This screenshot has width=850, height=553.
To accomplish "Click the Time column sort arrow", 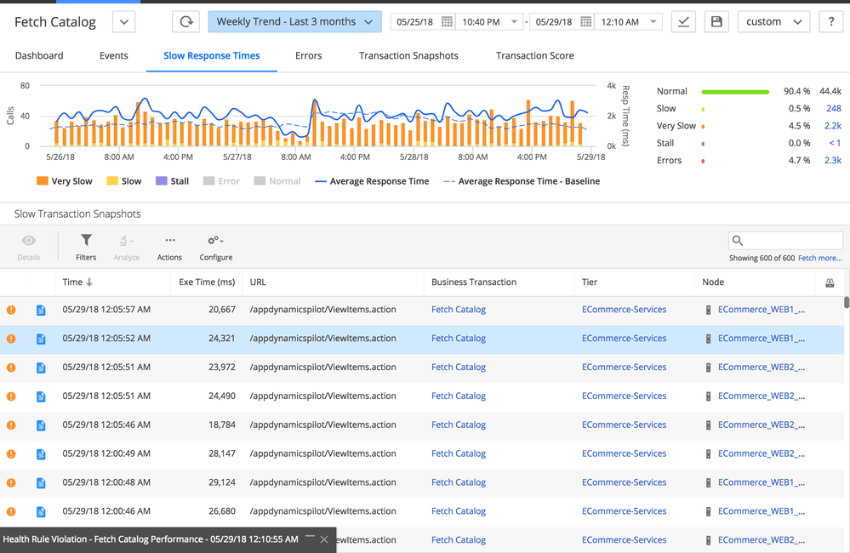I will (x=89, y=282).
